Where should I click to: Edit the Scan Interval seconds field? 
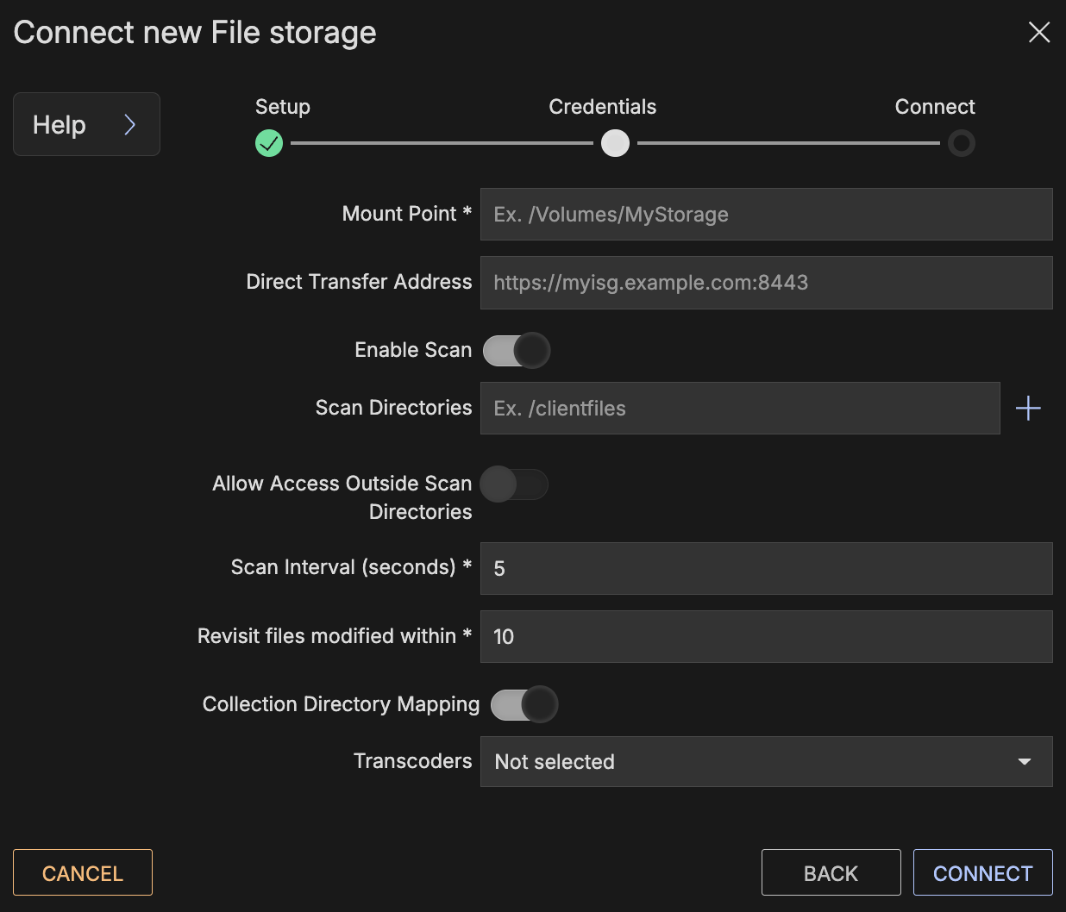click(766, 569)
